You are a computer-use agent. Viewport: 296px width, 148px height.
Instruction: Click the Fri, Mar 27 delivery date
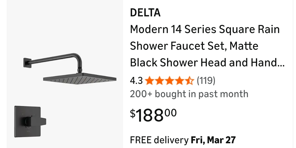click(213, 140)
